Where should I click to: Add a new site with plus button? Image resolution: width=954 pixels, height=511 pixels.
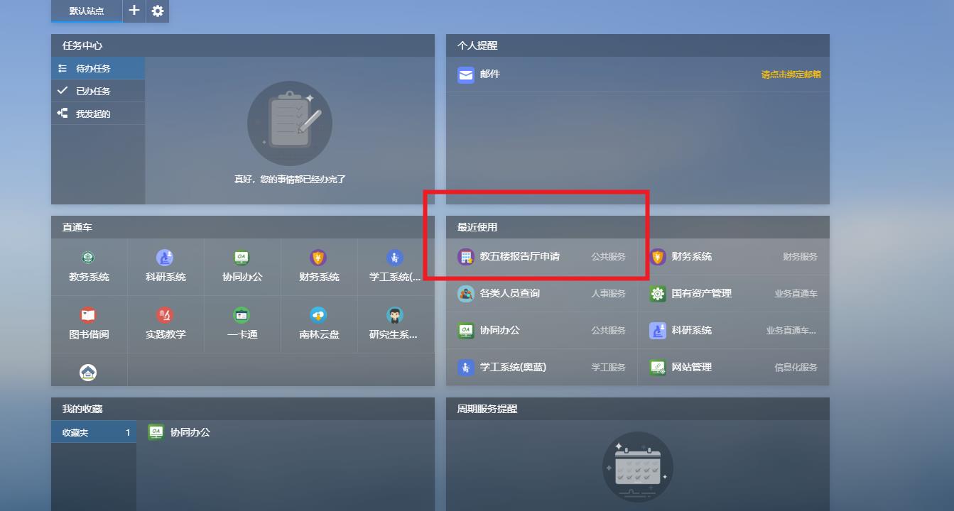tap(134, 11)
